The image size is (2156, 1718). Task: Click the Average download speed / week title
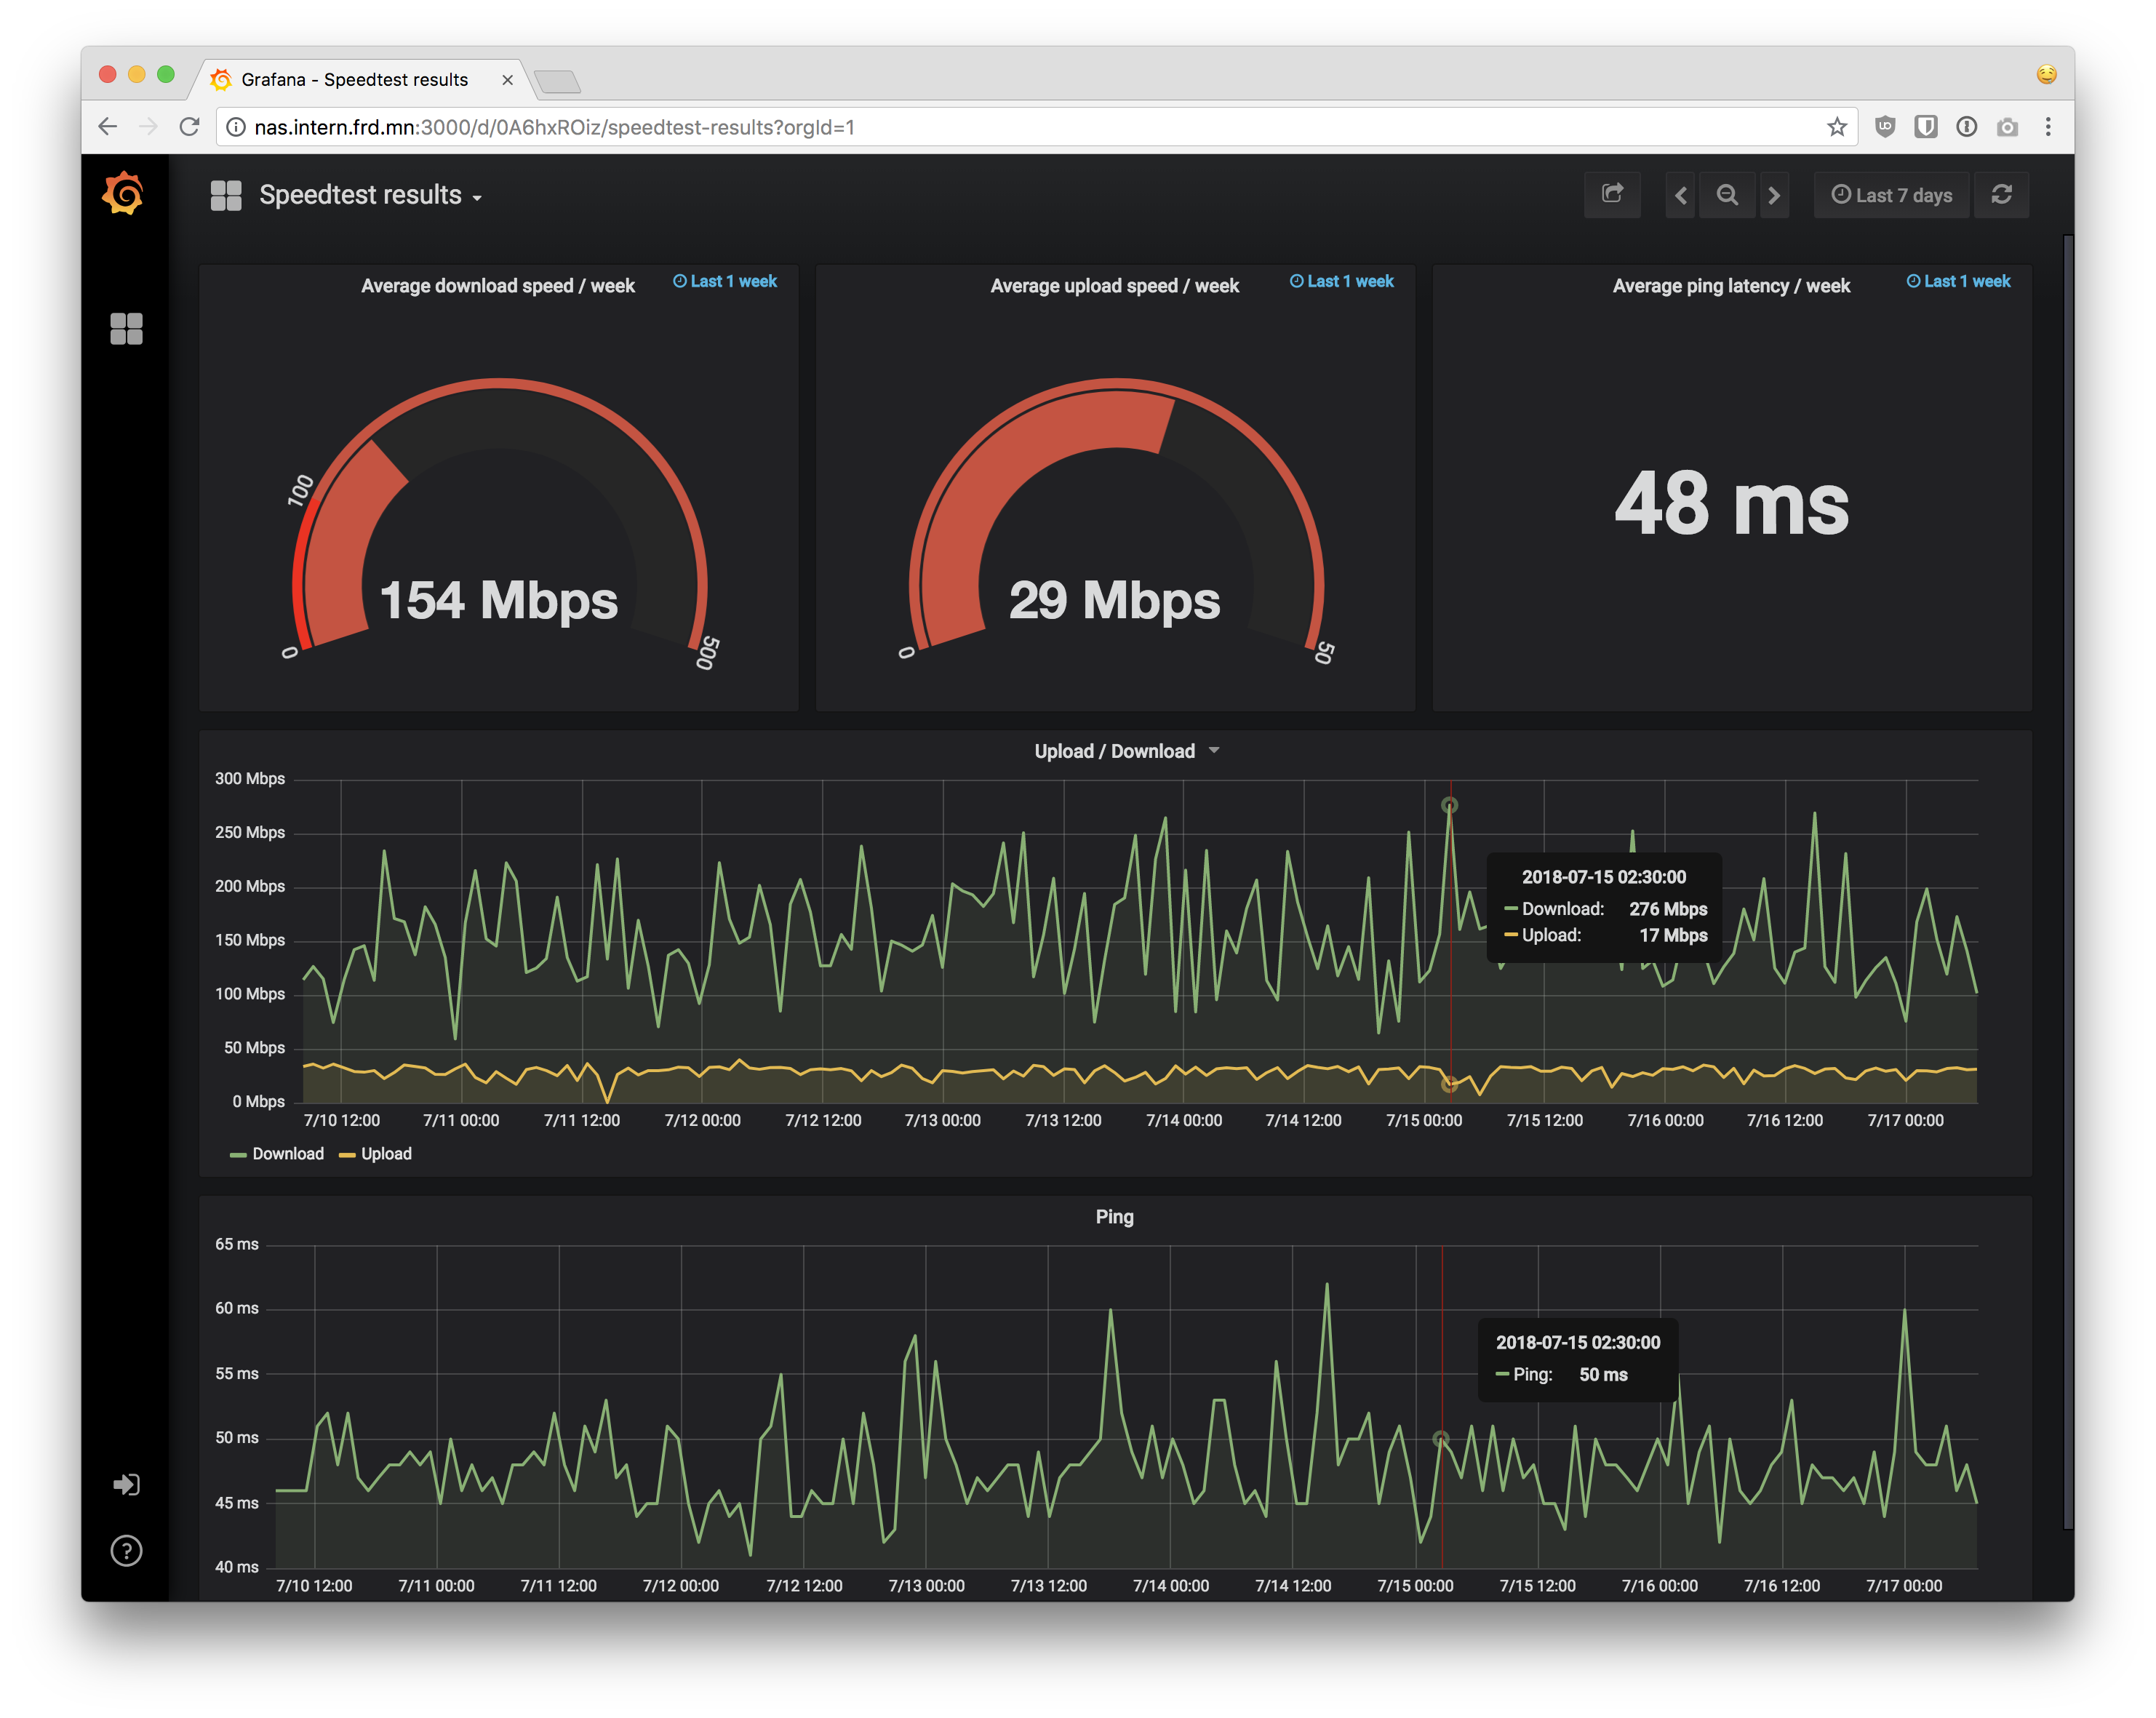click(497, 286)
